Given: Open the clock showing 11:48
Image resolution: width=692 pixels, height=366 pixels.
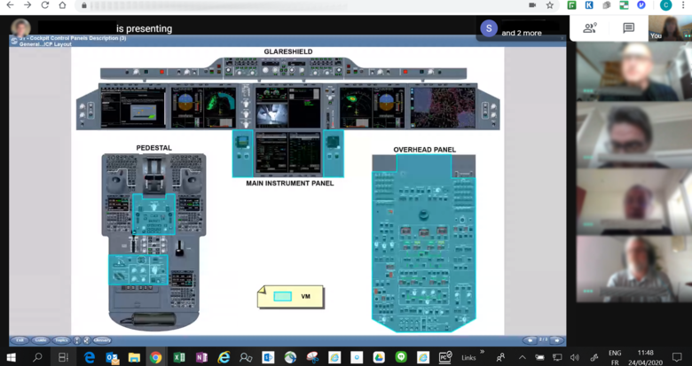Looking at the screenshot, I should click(x=646, y=358).
